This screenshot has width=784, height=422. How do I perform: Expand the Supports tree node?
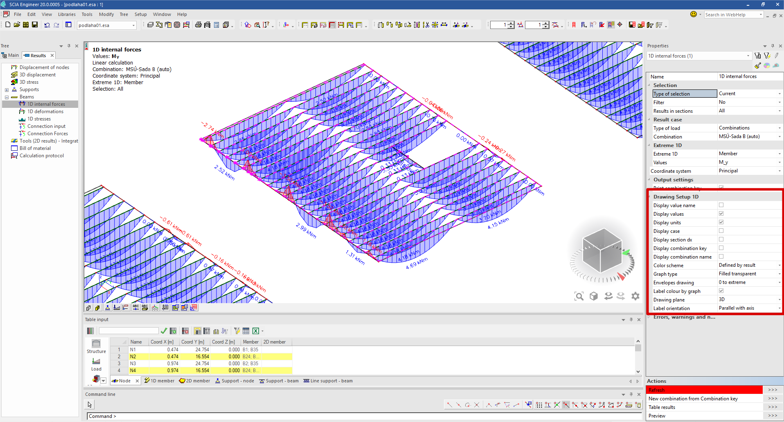7,90
